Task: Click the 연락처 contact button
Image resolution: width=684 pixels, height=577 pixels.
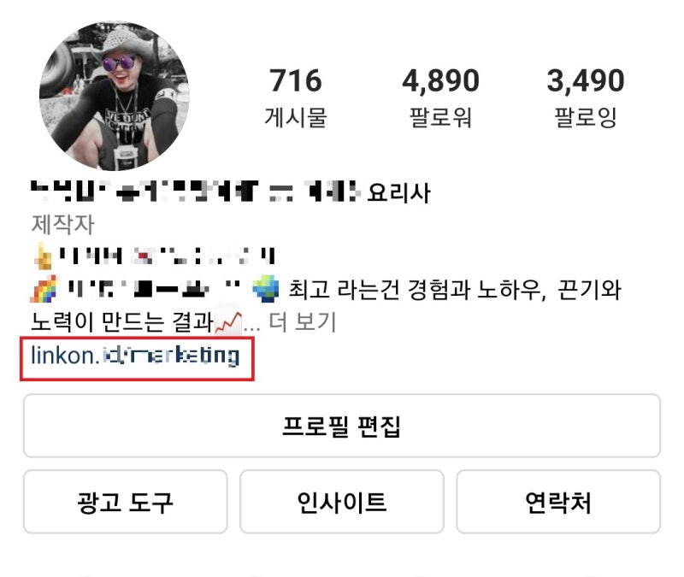Action: [558, 502]
